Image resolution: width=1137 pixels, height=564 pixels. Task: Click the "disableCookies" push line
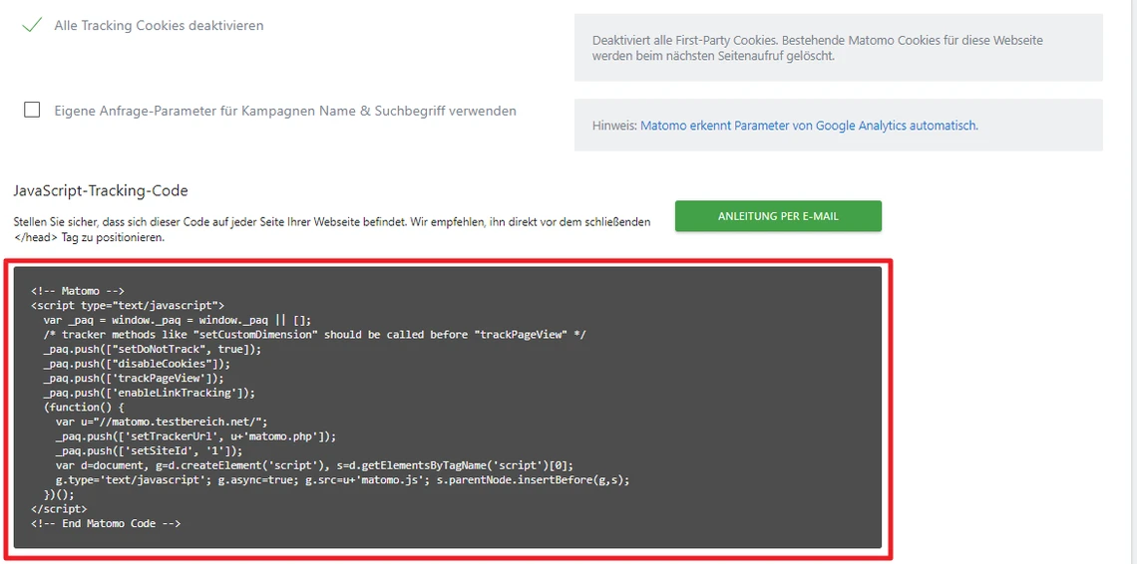coord(137,364)
